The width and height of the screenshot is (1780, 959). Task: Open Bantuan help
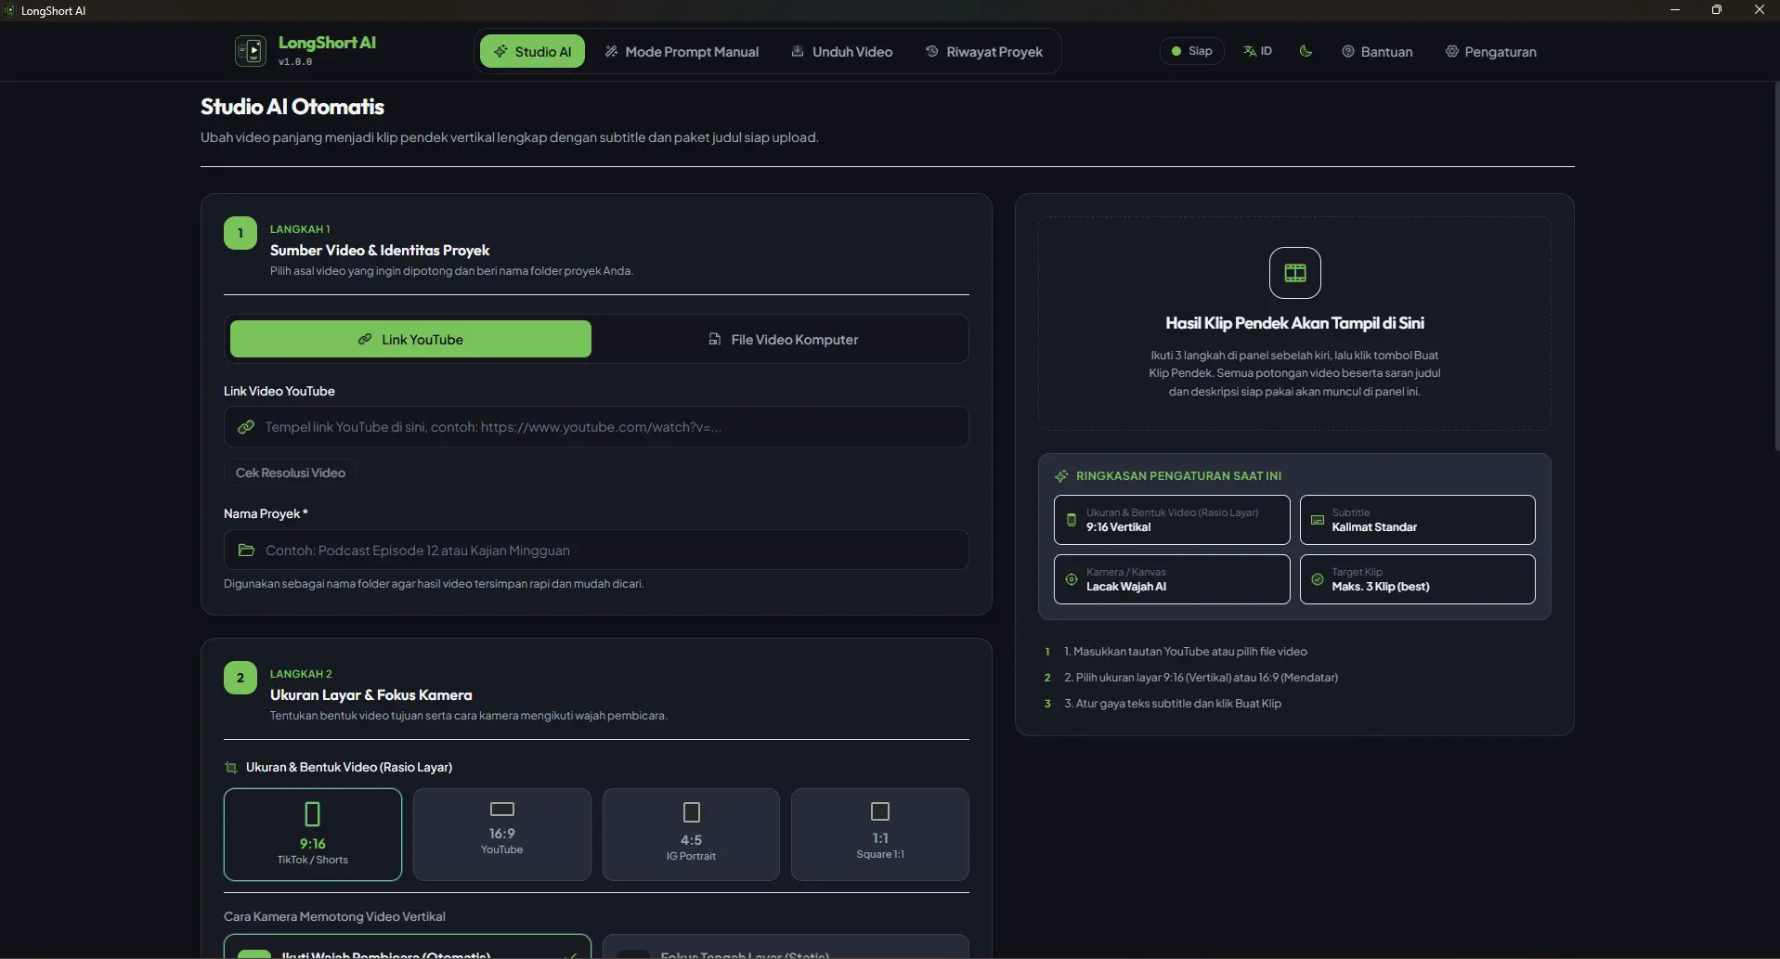[x=1377, y=51]
